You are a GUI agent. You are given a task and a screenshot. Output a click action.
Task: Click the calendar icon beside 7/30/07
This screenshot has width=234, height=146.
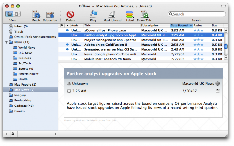[217, 91]
